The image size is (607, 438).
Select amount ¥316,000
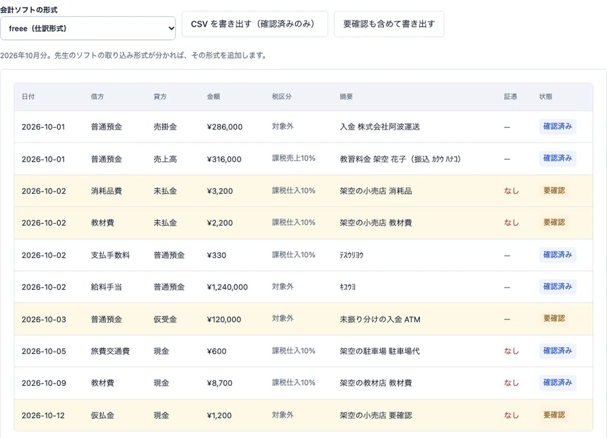pyautogui.click(x=224, y=159)
